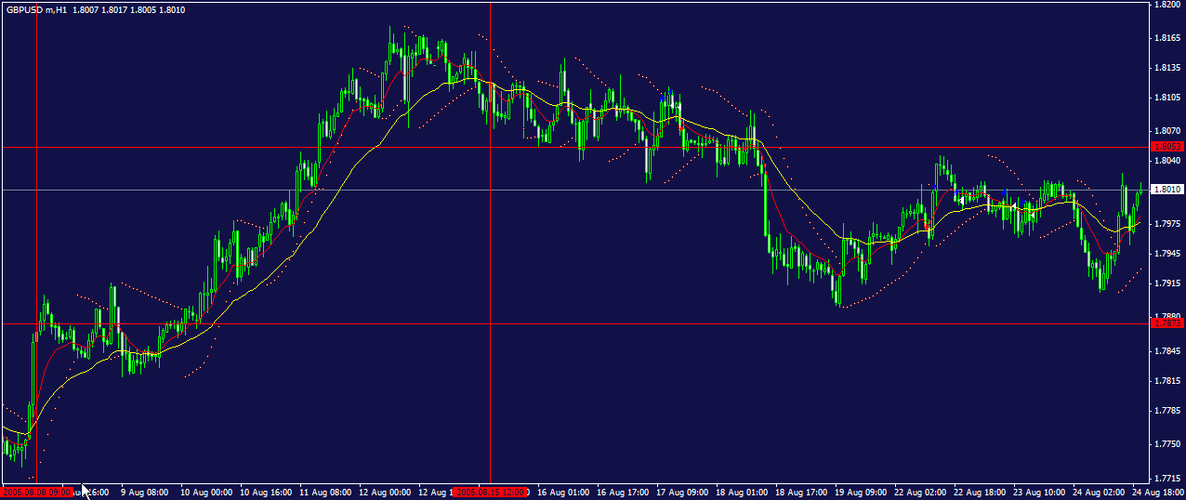The image size is (1186, 500).
Task: Click the red 2005.08.08 09:00 date label
Action: click(x=37, y=491)
